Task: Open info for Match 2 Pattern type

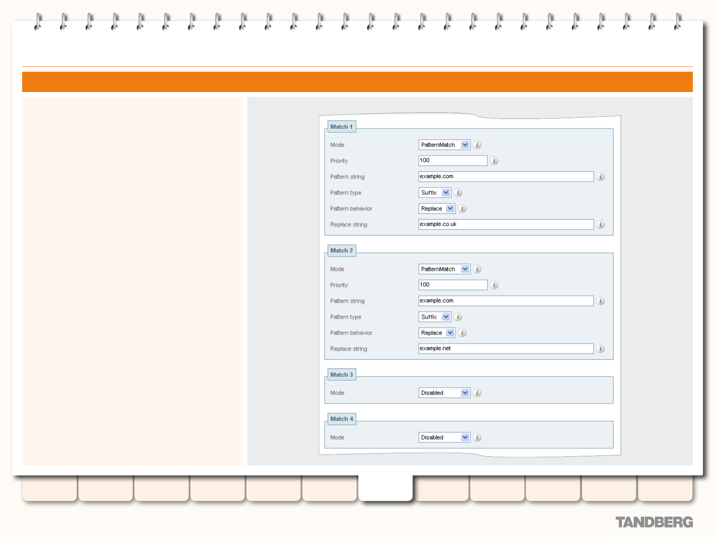Action: 458,317
